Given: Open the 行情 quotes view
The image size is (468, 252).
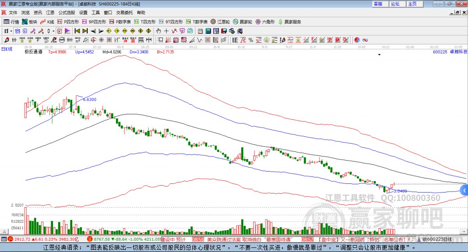Looking at the screenshot, I should 11,22.
